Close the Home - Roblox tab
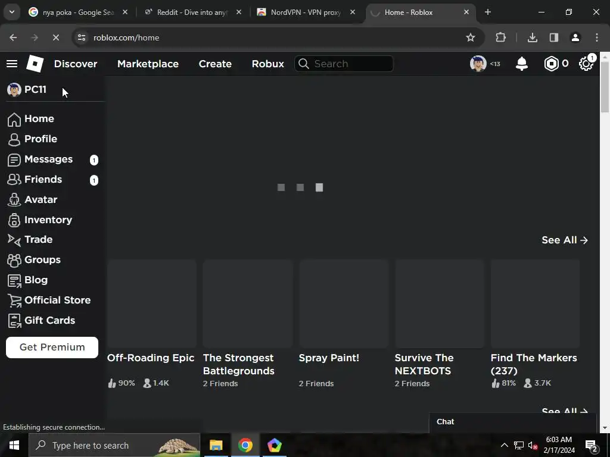 click(466, 12)
